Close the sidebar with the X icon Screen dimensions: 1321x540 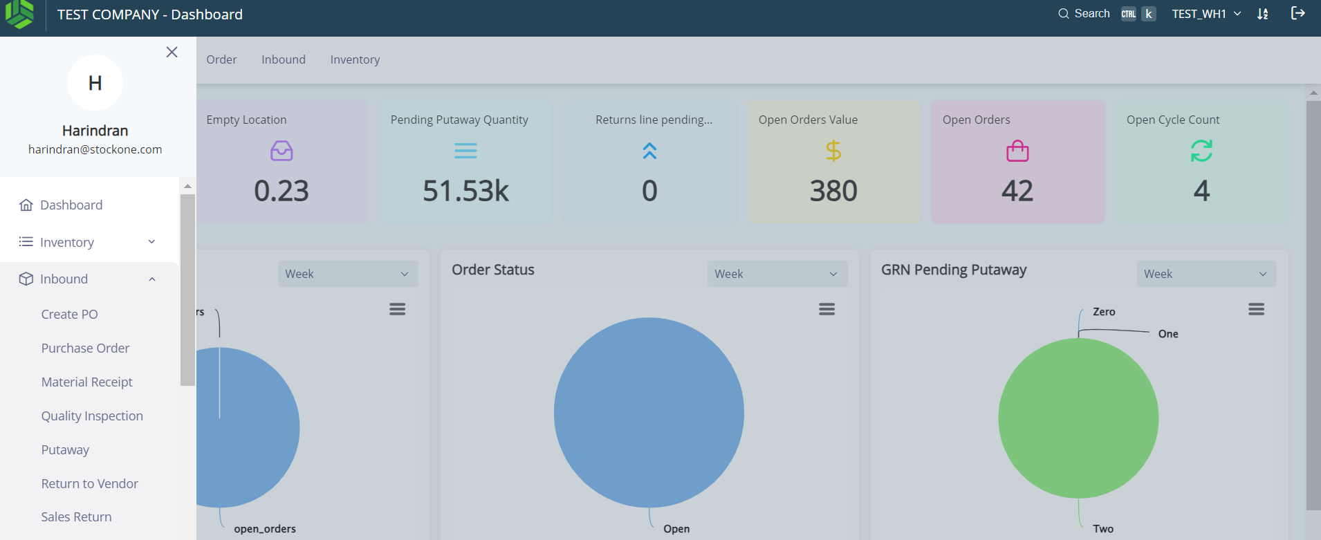pyautogui.click(x=172, y=52)
